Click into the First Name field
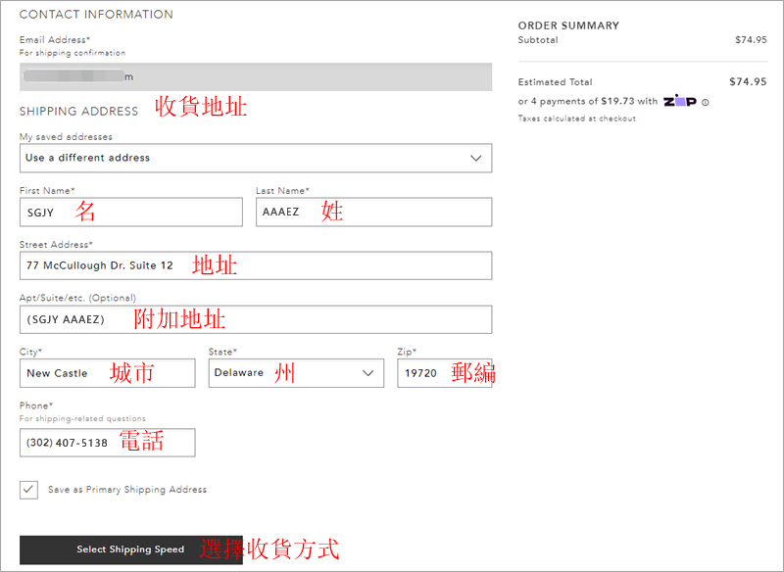The height and width of the screenshot is (572, 784). click(x=131, y=212)
